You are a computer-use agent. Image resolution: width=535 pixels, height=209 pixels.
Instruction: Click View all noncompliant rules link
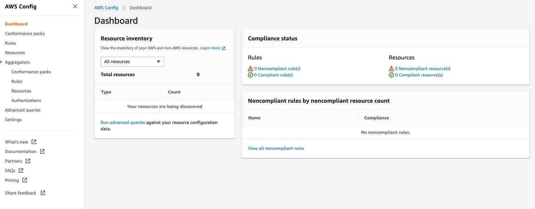[276, 148]
